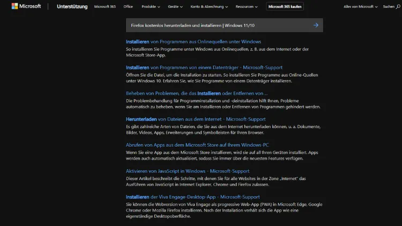
Task: Open 'Abrufen von Apps aus dem Microsoft Store' result
Action: click(x=197, y=145)
